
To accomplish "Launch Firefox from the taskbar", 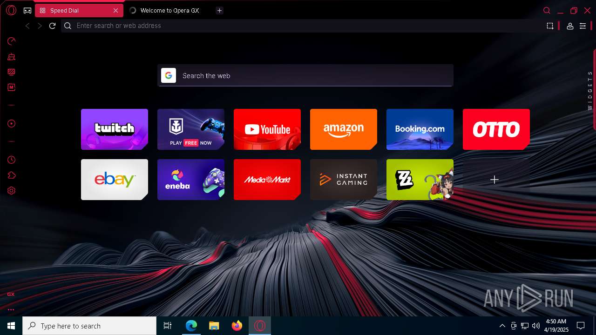I will point(237,326).
